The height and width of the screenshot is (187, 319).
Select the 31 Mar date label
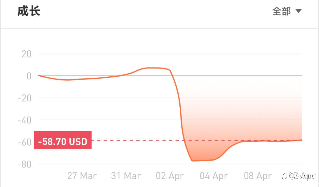tap(126, 176)
